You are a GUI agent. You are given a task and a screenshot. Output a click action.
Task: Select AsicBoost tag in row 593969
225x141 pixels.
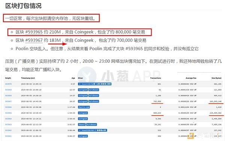point(94,90)
